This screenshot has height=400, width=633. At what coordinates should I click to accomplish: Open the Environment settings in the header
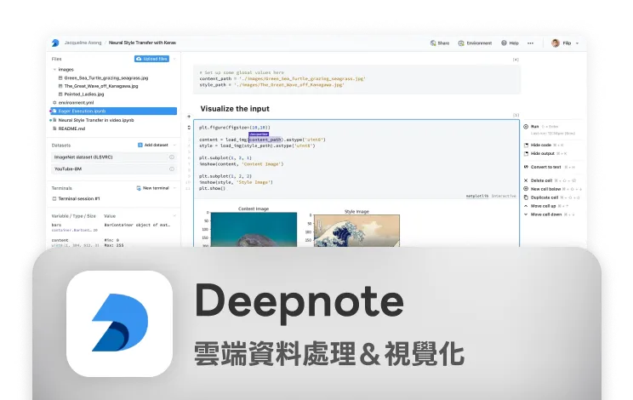475,43
